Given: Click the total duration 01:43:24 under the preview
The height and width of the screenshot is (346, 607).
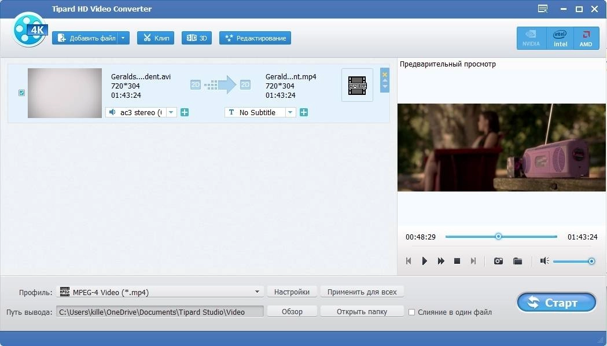Looking at the screenshot, I should pos(582,237).
